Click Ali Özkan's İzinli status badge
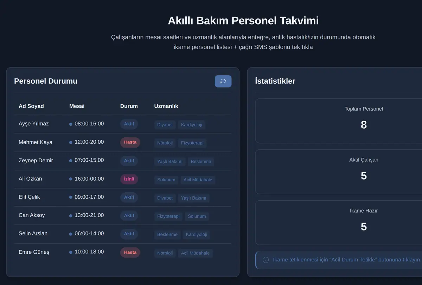422x285 pixels. coord(129,179)
